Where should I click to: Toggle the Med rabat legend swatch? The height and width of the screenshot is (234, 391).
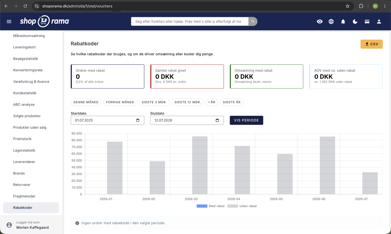pos(202,206)
